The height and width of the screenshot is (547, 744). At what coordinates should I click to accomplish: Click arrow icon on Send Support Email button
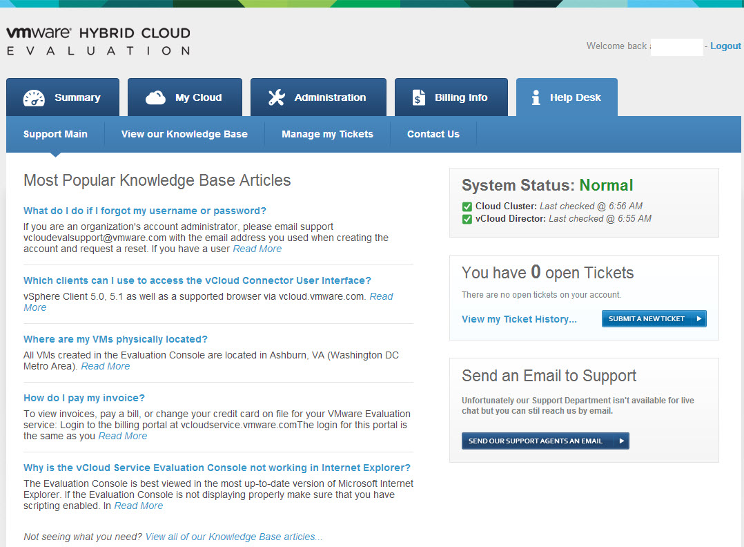click(622, 441)
